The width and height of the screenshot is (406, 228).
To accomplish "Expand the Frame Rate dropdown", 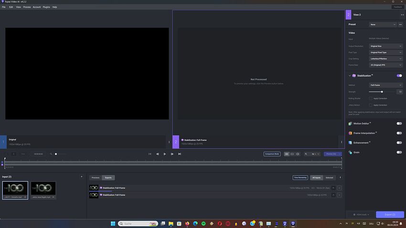I will pyautogui.click(x=386, y=65).
